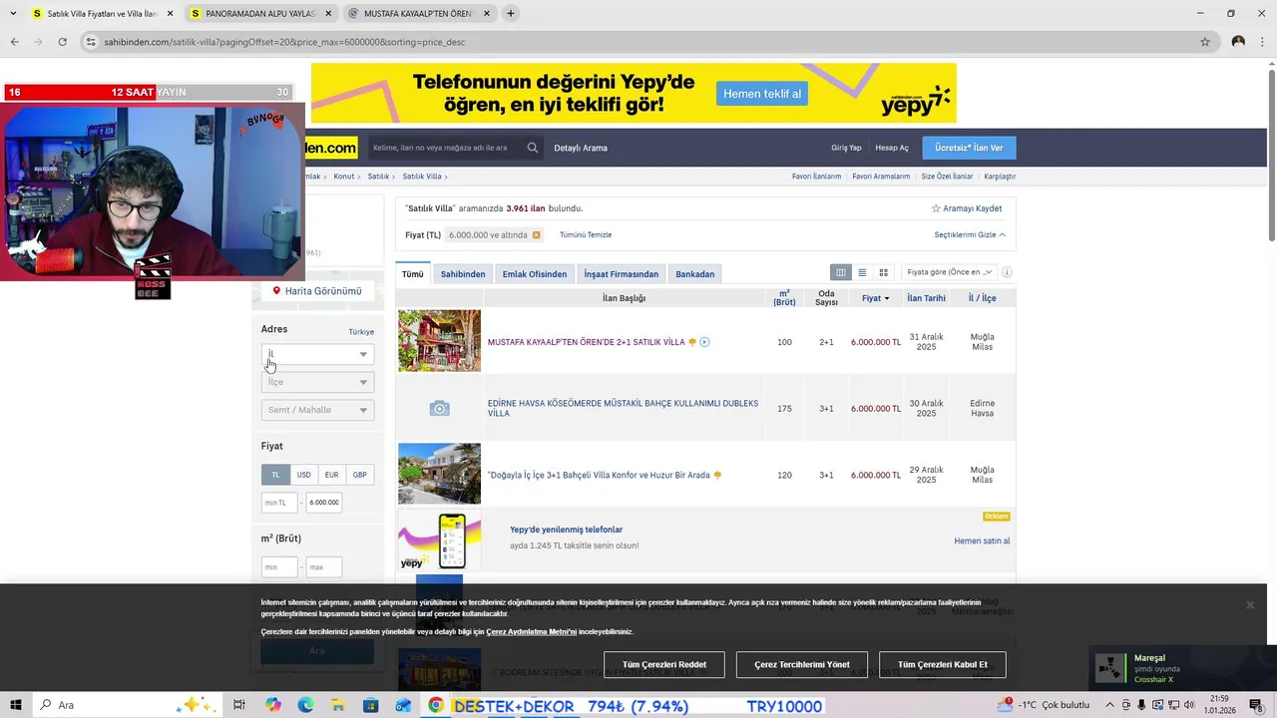Open the sort order dropdown Fiyata göre

(949, 272)
